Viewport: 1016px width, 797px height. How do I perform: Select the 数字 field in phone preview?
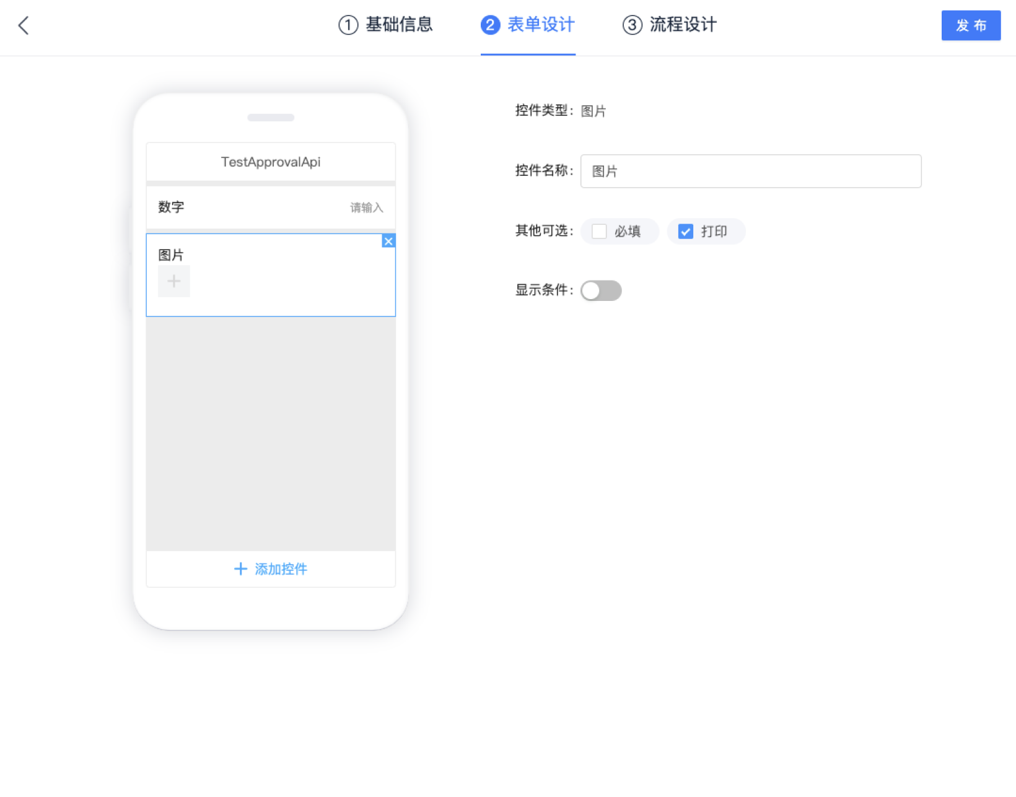point(172,207)
